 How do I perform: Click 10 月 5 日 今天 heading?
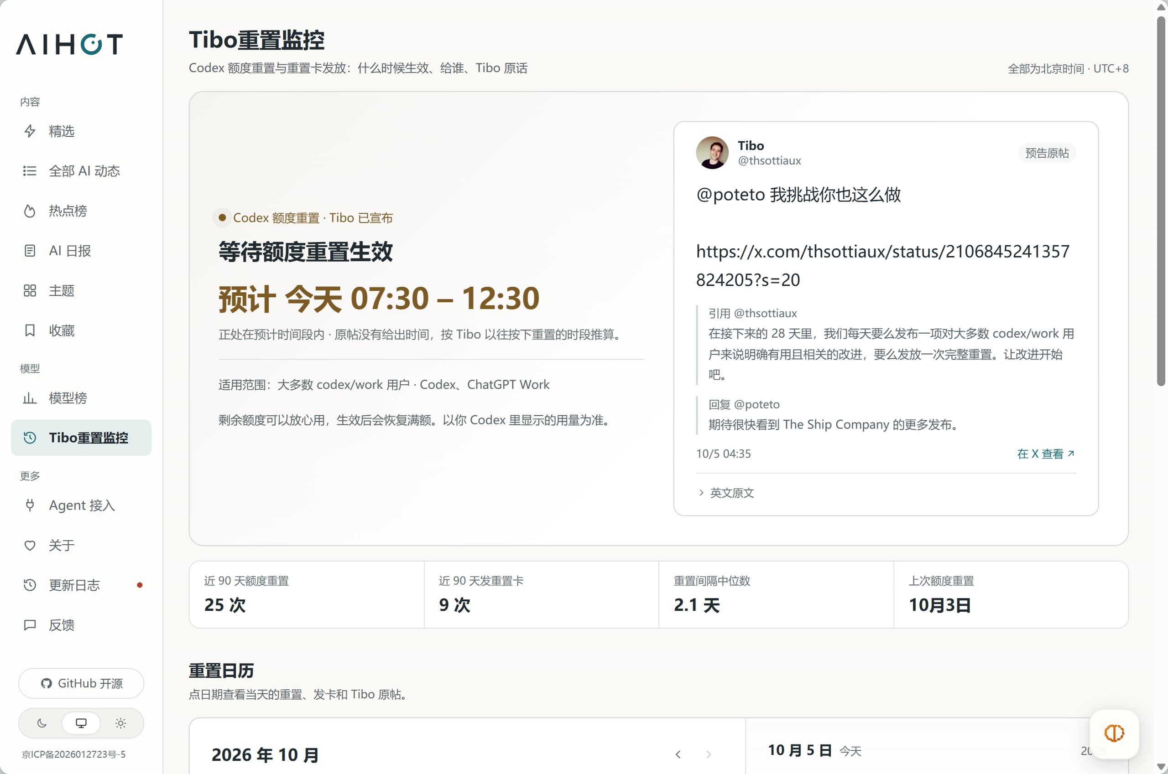pyautogui.click(x=814, y=750)
